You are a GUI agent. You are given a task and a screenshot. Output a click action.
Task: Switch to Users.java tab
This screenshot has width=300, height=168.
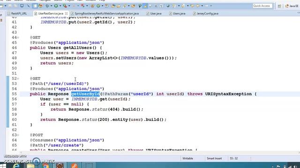pos(177,14)
